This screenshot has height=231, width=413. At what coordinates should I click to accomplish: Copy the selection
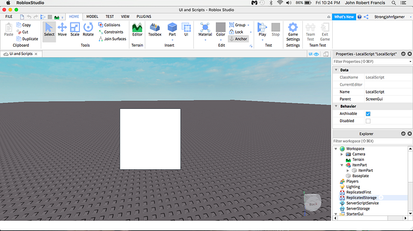coord(23,25)
